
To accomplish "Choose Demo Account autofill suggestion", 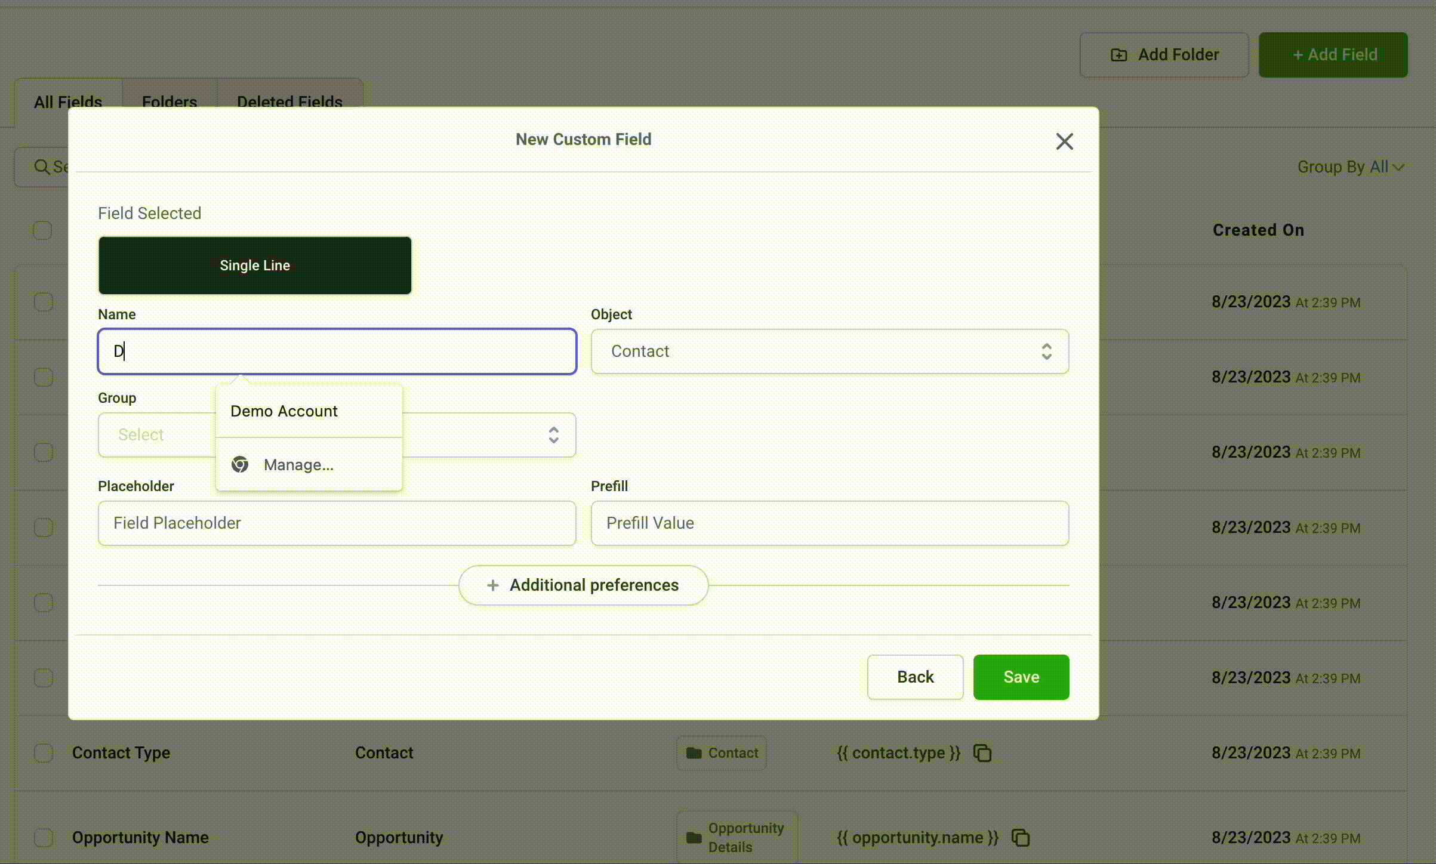I will pyautogui.click(x=284, y=411).
